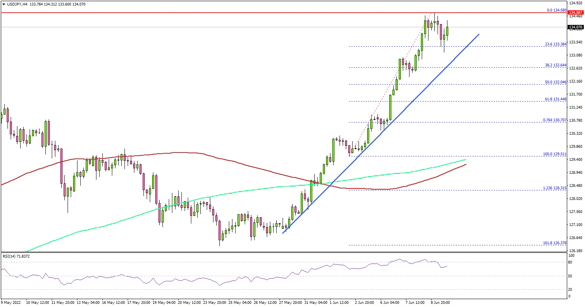The height and width of the screenshot is (307, 585).
Task: Click the 38.2 132.644 Fibonacci label
Action: pyautogui.click(x=556, y=65)
